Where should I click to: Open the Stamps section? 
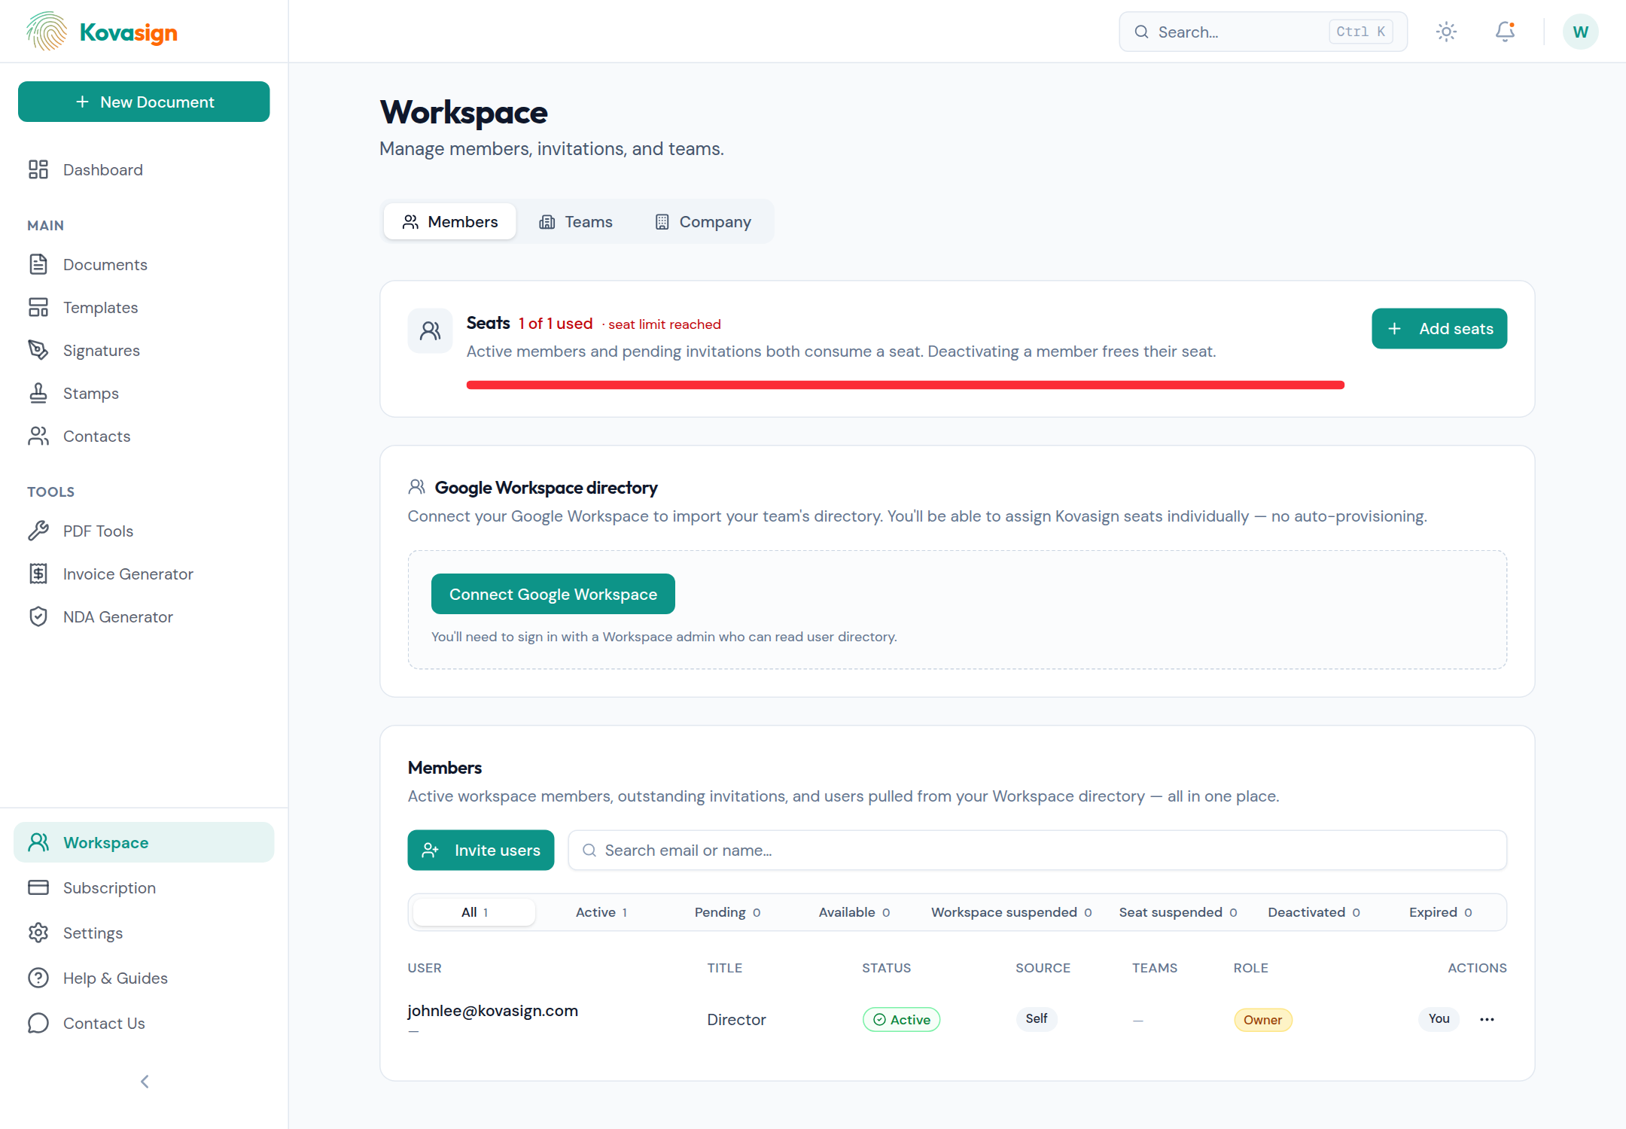144,394
